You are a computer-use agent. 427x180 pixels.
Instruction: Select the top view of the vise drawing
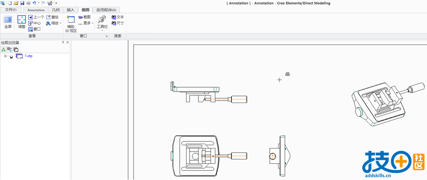click(x=210, y=156)
